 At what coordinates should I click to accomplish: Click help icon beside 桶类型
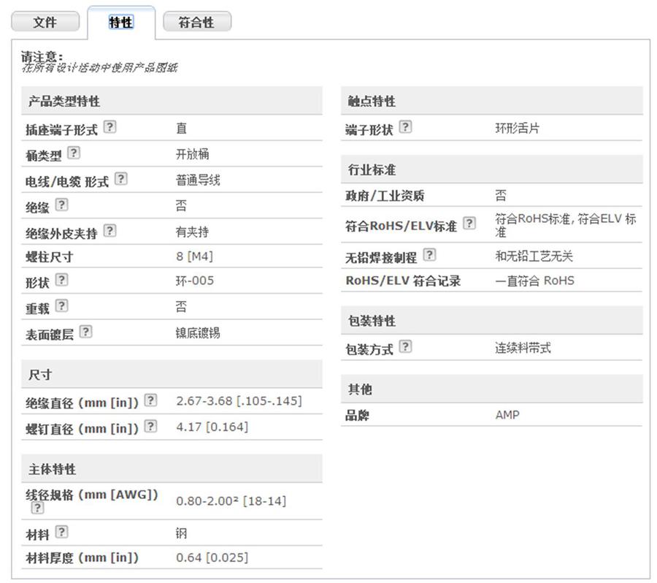(x=74, y=153)
